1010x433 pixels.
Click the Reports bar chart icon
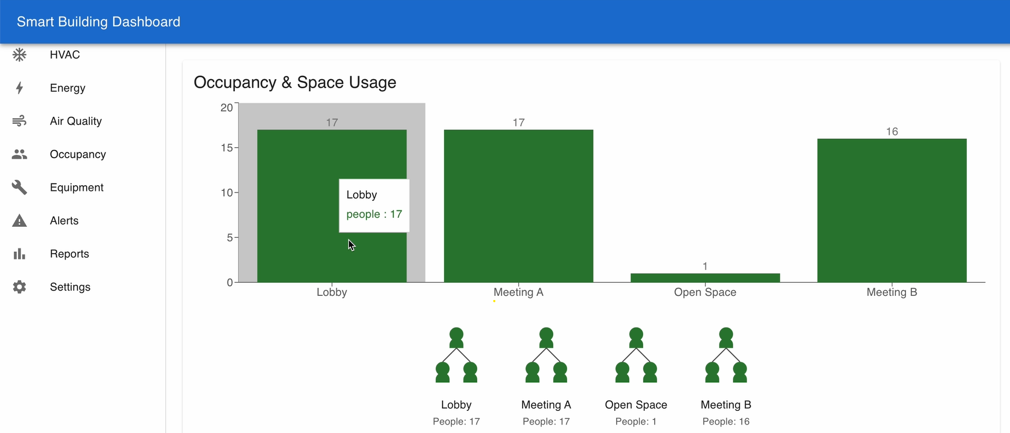click(x=20, y=254)
